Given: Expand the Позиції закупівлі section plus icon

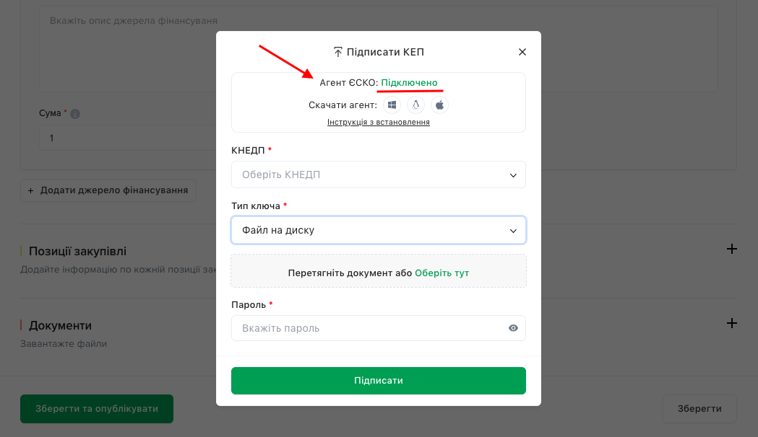Looking at the screenshot, I should click(x=732, y=249).
